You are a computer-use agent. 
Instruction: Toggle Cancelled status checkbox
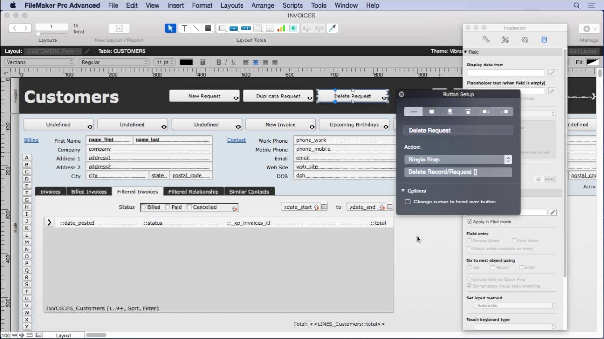coord(189,207)
